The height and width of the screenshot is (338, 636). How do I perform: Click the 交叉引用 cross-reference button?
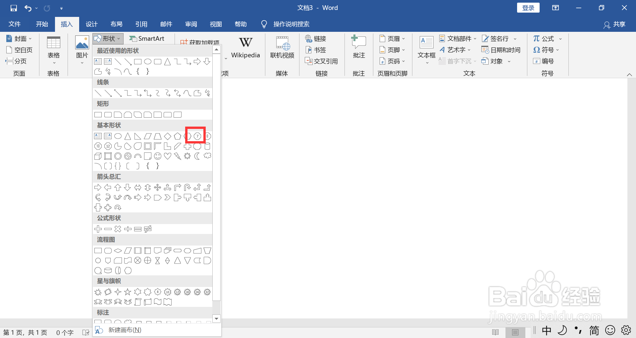(x=322, y=61)
